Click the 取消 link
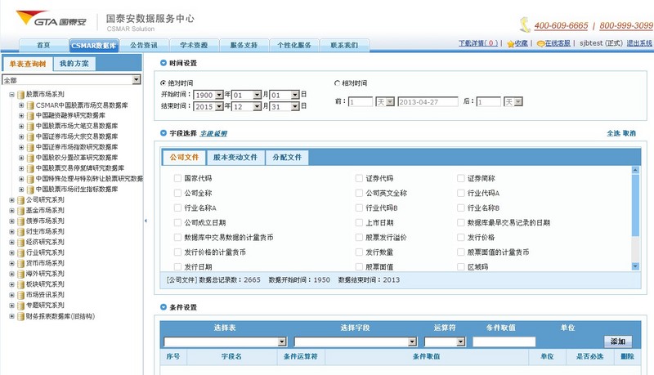The height and width of the screenshot is (375, 654). [x=629, y=133]
